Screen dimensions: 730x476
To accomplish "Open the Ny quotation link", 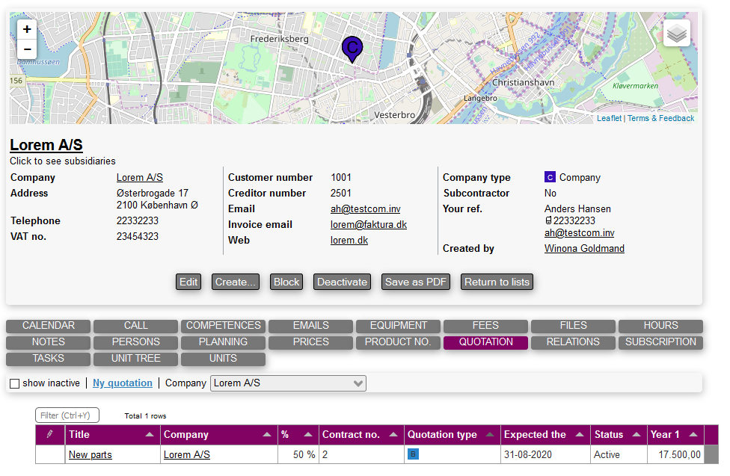I will (x=123, y=383).
